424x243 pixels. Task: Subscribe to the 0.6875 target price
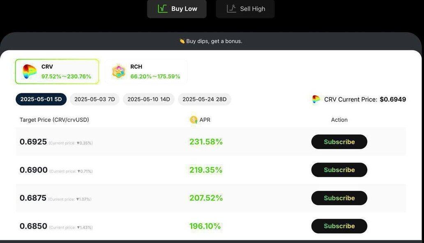339,198
